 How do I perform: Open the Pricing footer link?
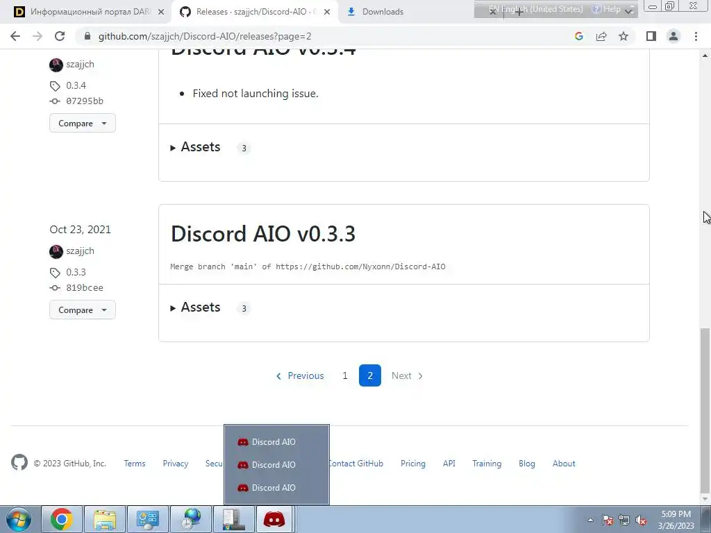pyautogui.click(x=413, y=464)
